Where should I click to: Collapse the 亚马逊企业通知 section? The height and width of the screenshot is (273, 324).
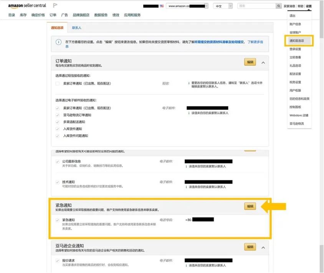(263, 247)
